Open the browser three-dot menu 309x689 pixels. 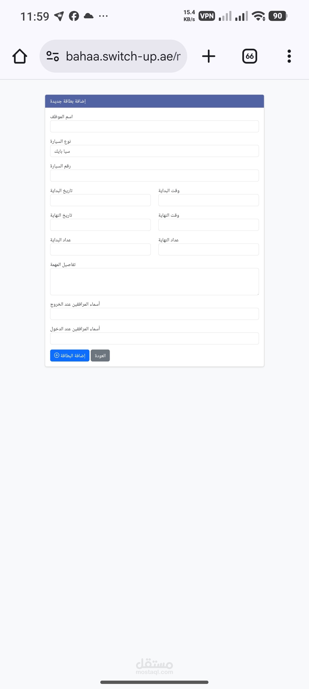[289, 56]
